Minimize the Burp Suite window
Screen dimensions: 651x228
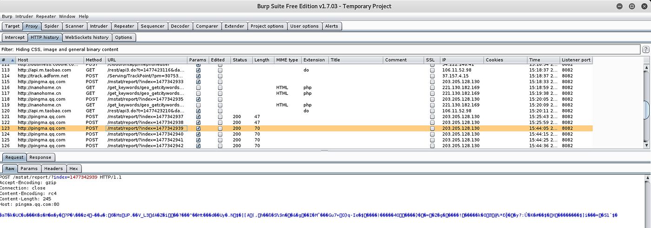click(x=619, y=7)
